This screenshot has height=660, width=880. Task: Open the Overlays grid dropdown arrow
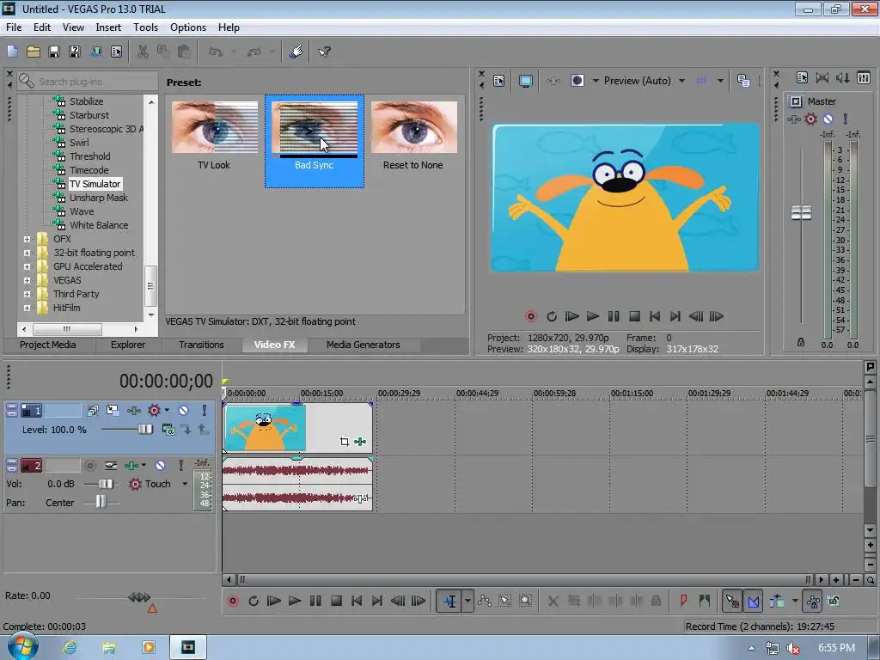point(720,81)
